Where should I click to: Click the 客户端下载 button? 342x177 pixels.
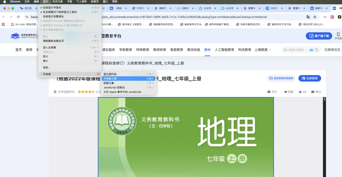(x=319, y=36)
